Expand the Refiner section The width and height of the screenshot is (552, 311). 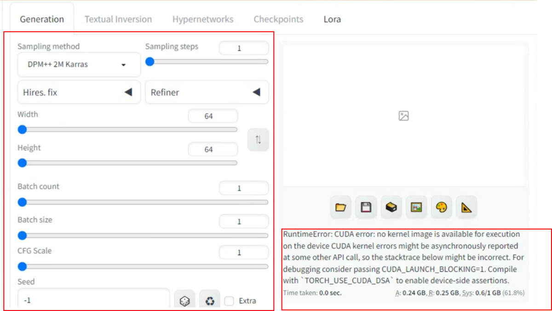(x=207, y=92)
